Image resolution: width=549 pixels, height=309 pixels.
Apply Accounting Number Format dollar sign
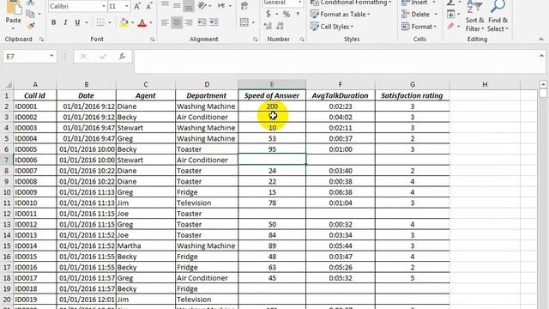pos(268,14)
